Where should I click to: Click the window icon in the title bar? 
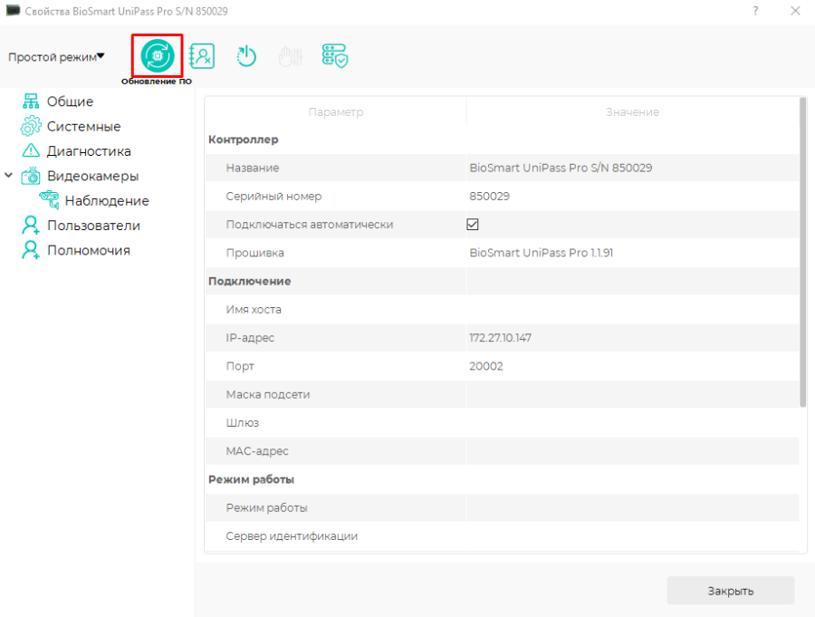[13, 11]
